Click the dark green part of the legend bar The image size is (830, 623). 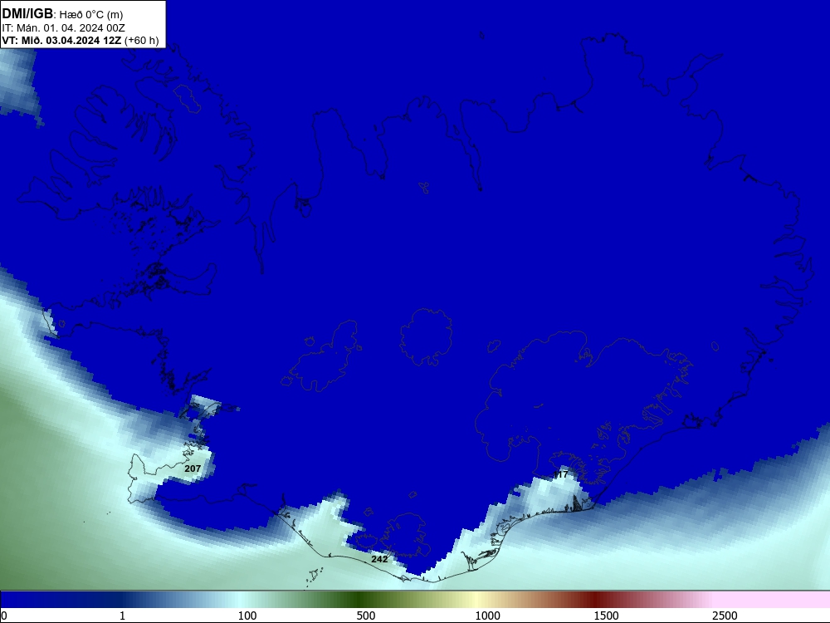357,600
